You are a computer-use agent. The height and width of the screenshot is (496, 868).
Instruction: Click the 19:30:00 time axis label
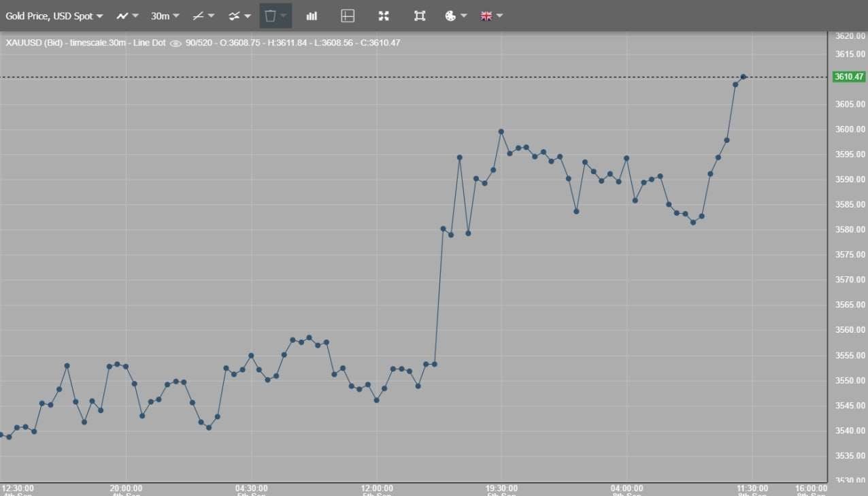click(x=501, y=488)
